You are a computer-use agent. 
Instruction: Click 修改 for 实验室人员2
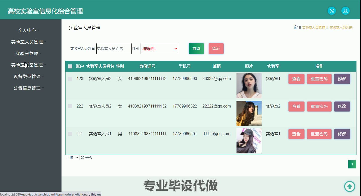click(x=342, y=106)
